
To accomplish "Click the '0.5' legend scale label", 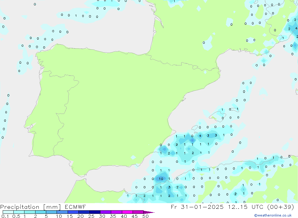I will [x=16, y=216].
